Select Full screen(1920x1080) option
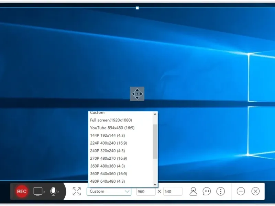This screenshot has height=206, width=275. pos(121,120)
